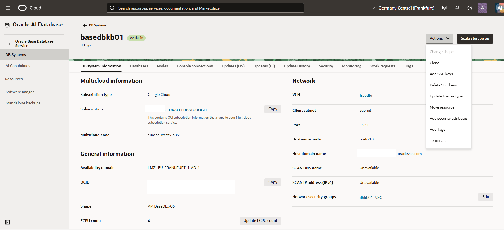
Task: Open the dbkb01_NSG security group link
Action: click(x=371, y=198)
